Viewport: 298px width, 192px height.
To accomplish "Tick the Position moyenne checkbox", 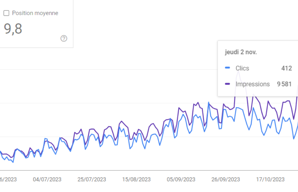I will 6,13.
